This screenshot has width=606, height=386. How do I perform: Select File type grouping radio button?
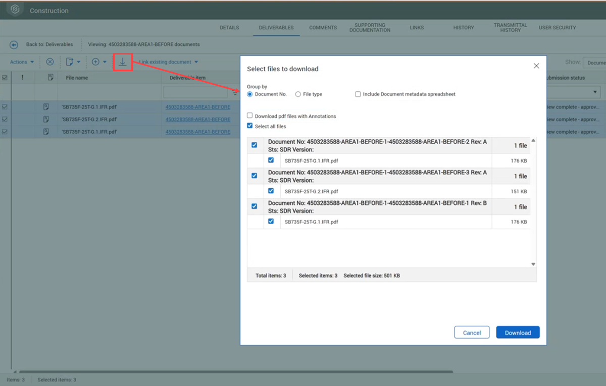coord(298,94)
